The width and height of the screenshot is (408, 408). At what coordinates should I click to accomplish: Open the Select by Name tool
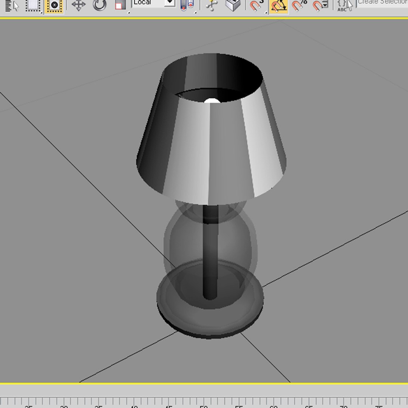(x=12, y=5)
